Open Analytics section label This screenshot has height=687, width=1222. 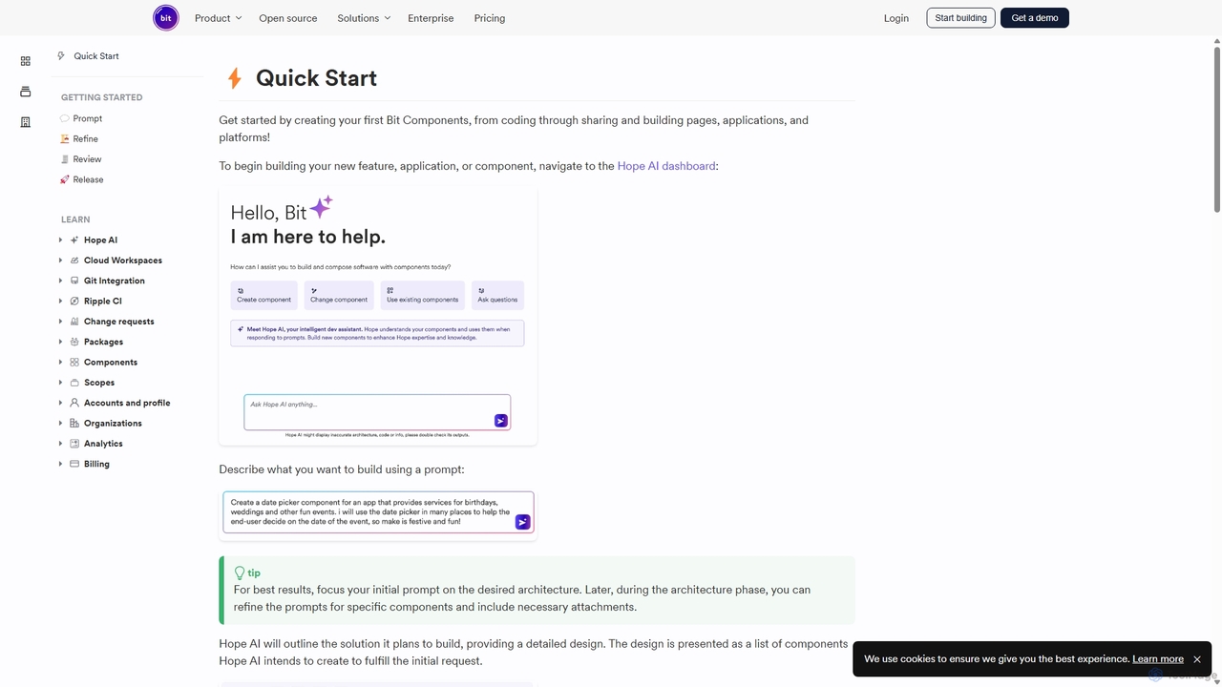(103, 444)
